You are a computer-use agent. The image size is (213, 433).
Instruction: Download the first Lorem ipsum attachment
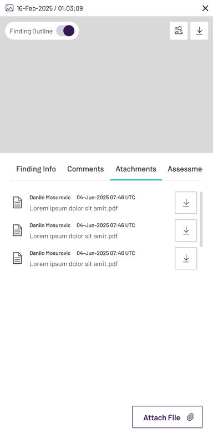point(186,203)
